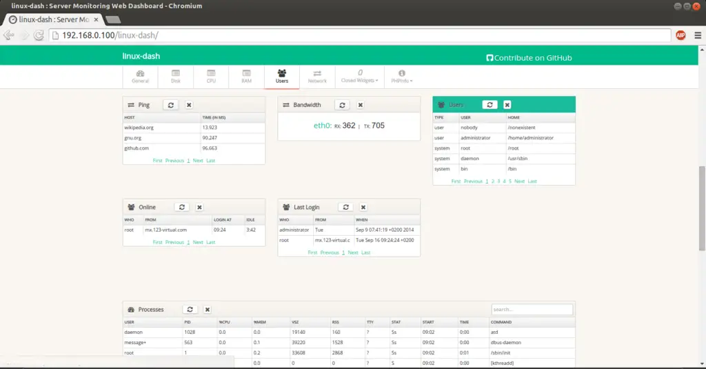This screenshot has height=369, width=706.
Task: Close the Last Login widget
Action: [x=363, y=207]
